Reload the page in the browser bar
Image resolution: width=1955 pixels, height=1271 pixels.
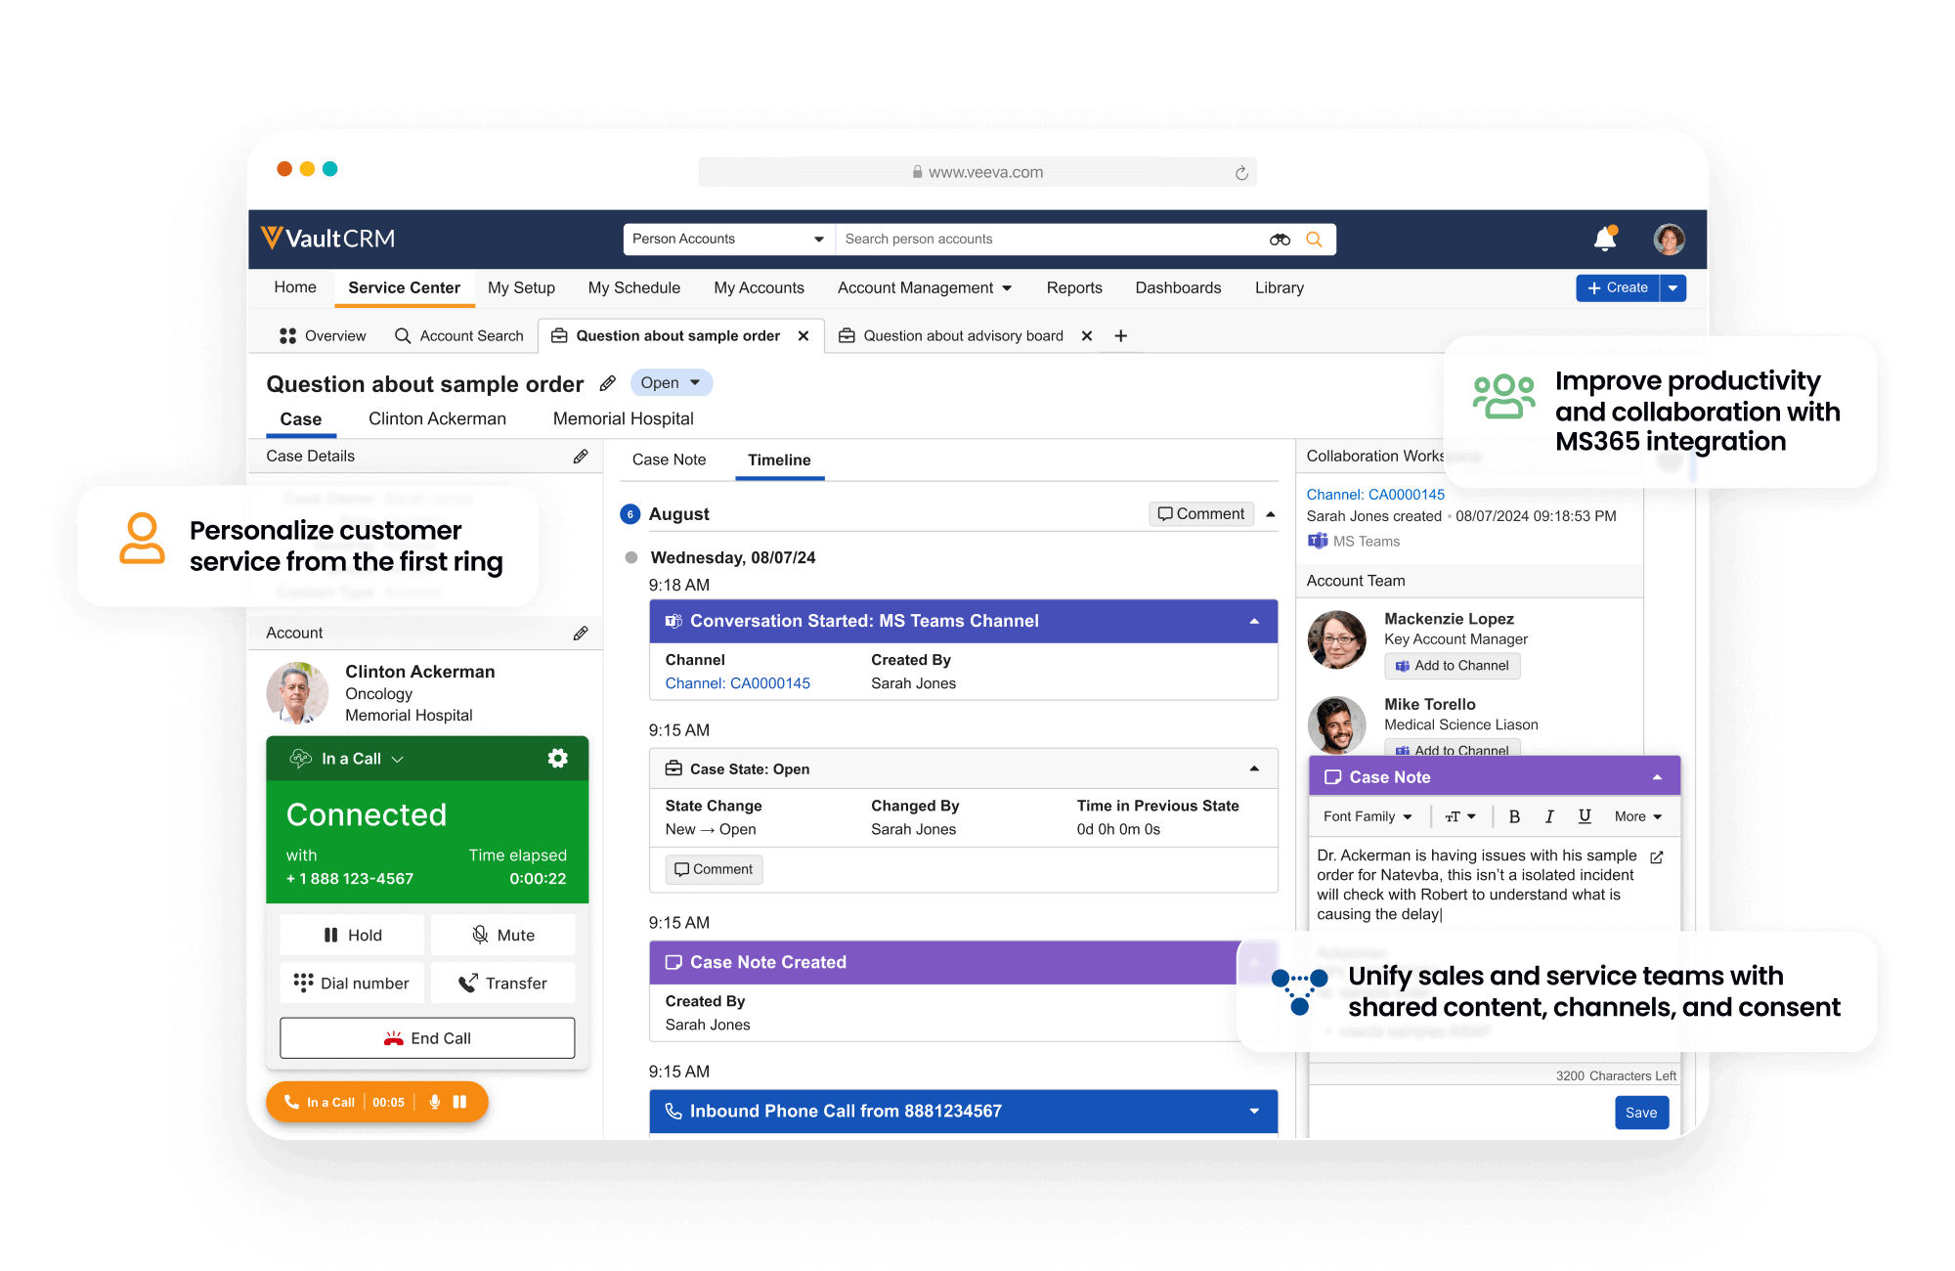click(x=1241, y=173)
